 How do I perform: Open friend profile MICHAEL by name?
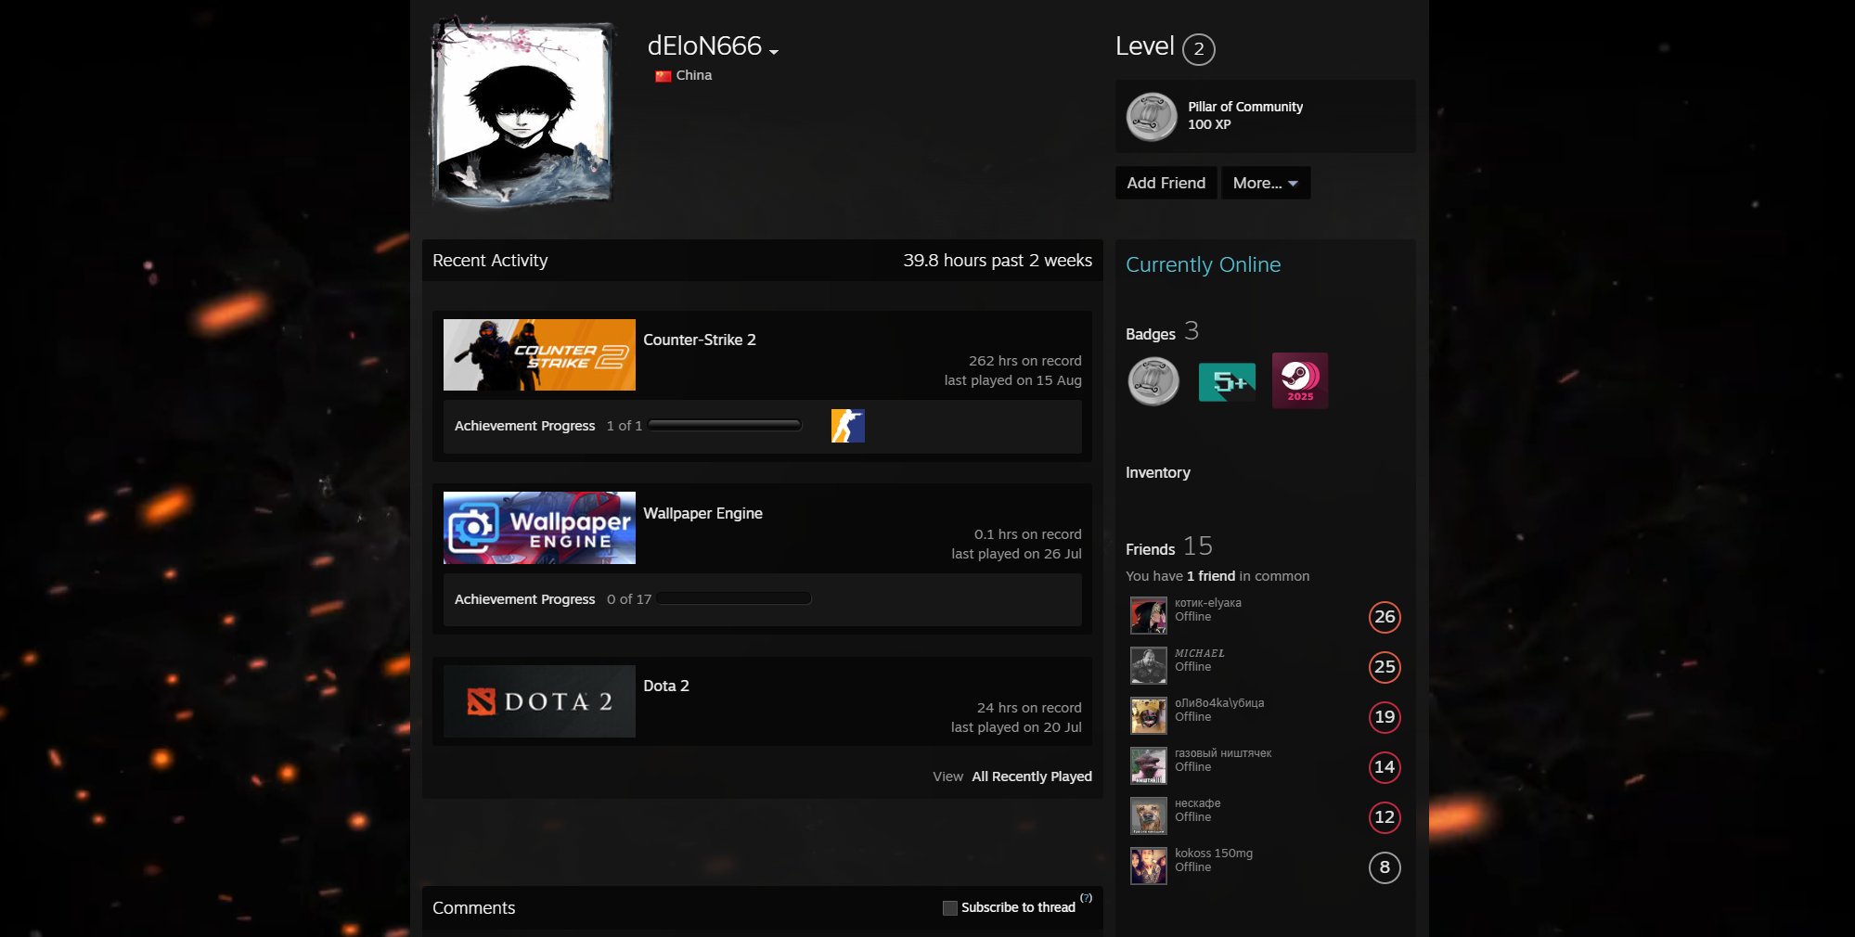[x=1200, y=653]
